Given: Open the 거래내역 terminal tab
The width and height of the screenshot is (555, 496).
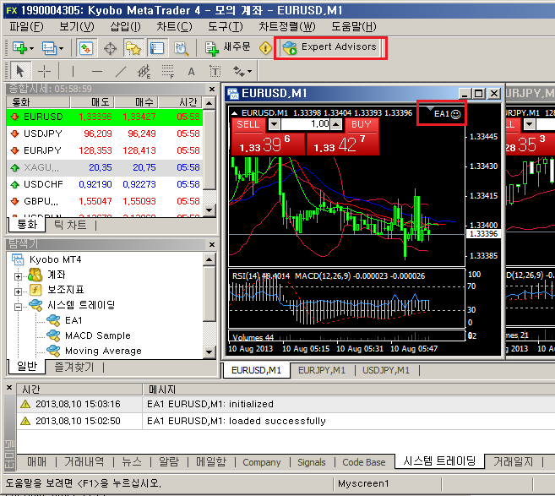Looking at the screenshot, I should pos(84,461).
